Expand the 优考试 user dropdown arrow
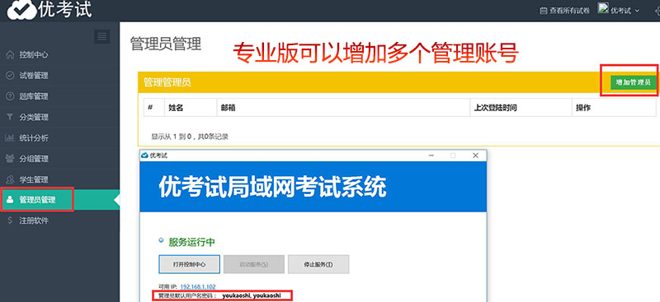This screenshot has height=302, width=660. 637,11
